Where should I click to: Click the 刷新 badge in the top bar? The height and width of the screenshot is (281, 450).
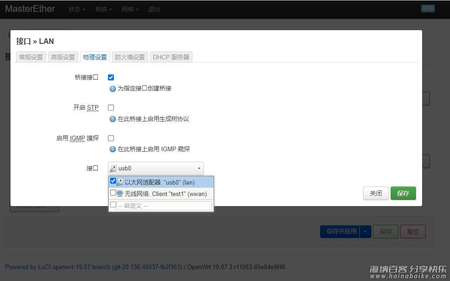[x=428, y=8]
